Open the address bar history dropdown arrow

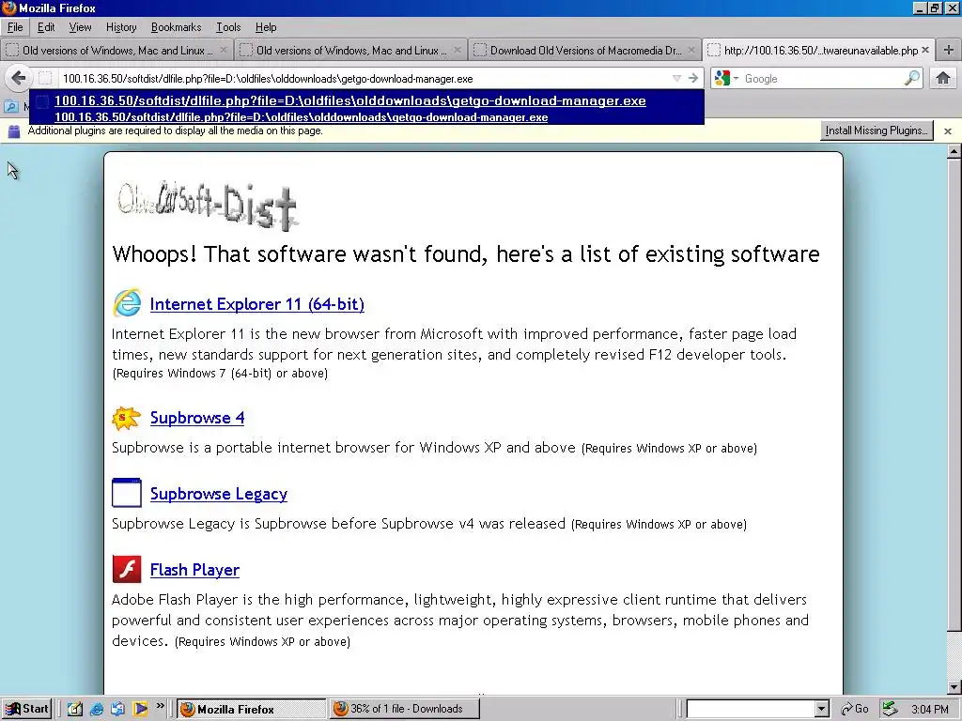coord(676,79)
